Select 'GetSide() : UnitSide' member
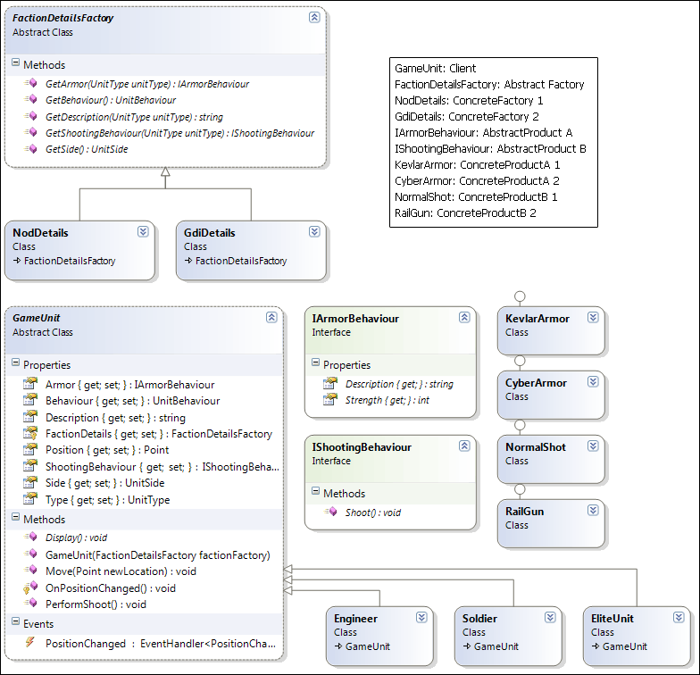Image resolution: width=700 pixels, height=675 pixels. point(87,149)
